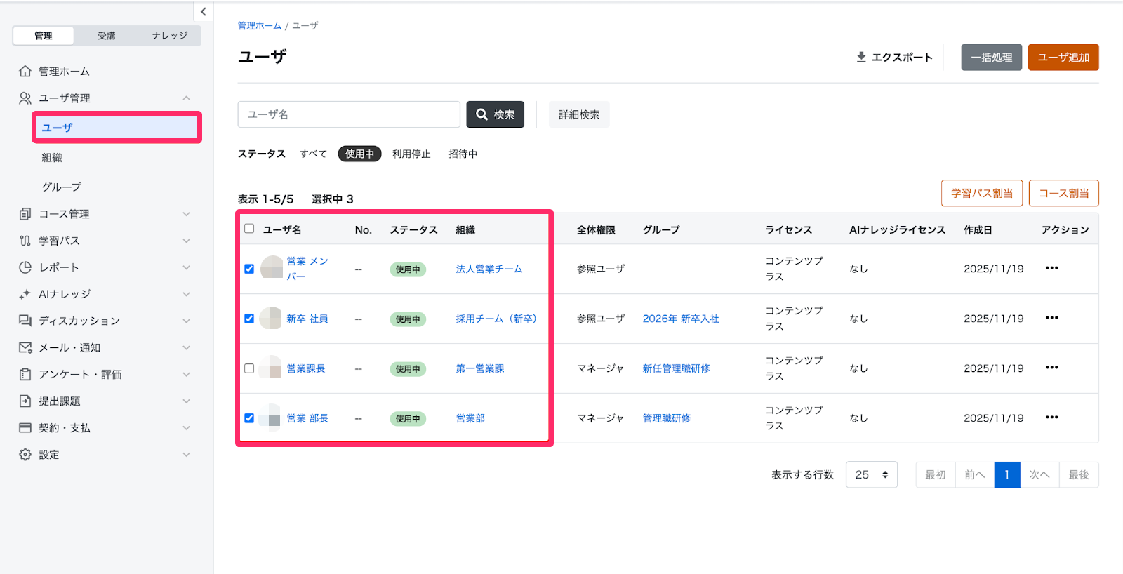Open actions menu for 営業 部長 row
The width and height of the screenshot is (1123, 574).
point(1051,418)
